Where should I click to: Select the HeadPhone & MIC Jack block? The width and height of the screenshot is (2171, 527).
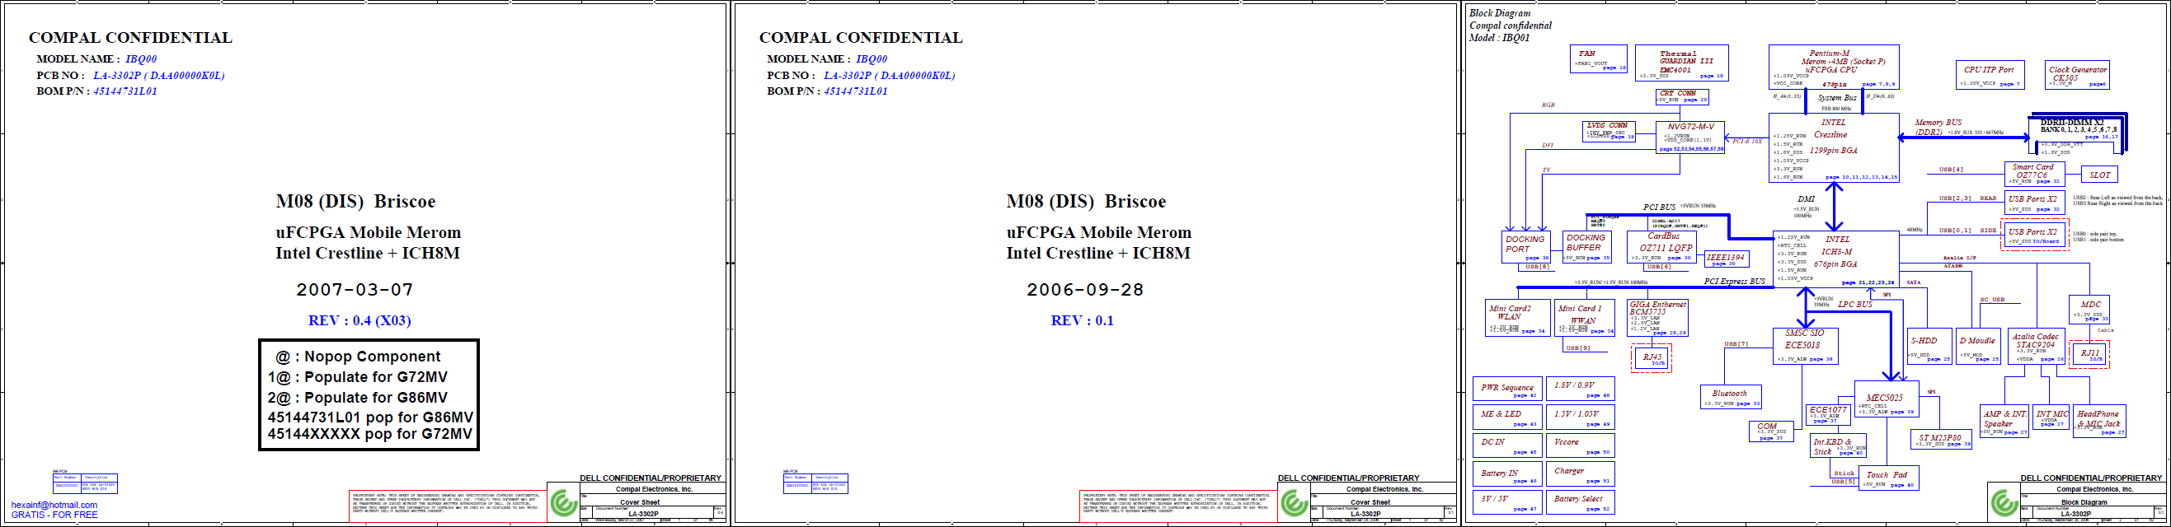coord(2099,421)
